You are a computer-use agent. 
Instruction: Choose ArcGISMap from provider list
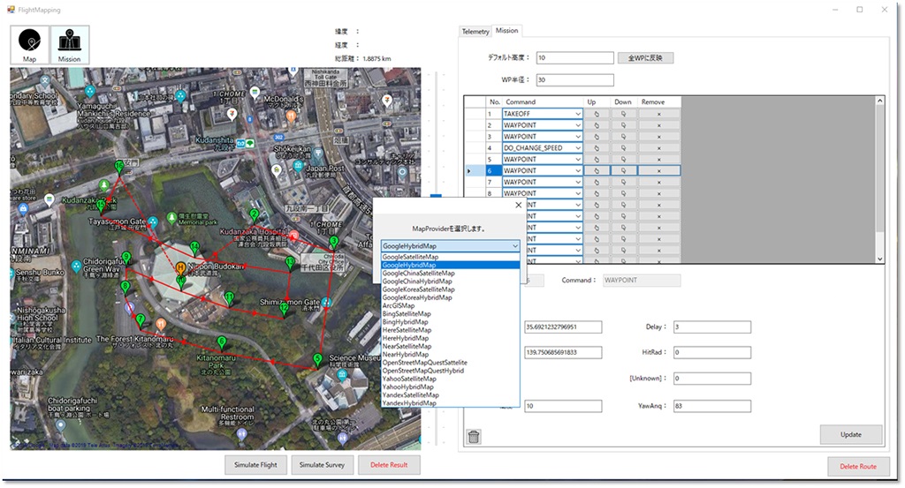[x=450, y=305]
